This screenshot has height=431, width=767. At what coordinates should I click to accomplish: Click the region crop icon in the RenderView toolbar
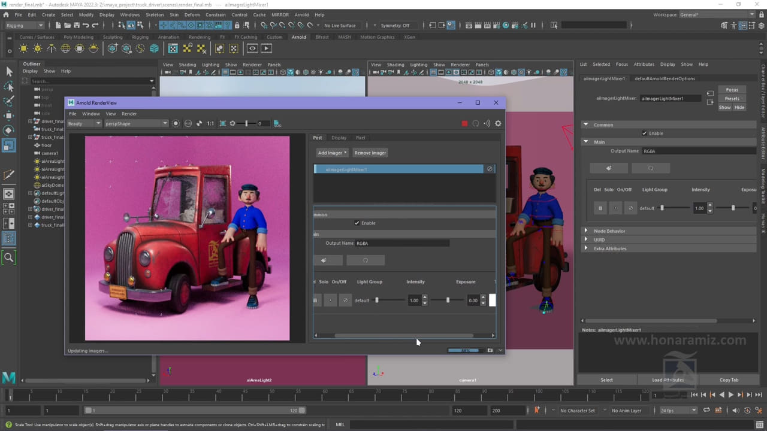[222, 123]
